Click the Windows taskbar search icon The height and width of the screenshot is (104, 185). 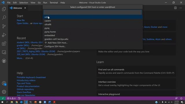point(7,102)
